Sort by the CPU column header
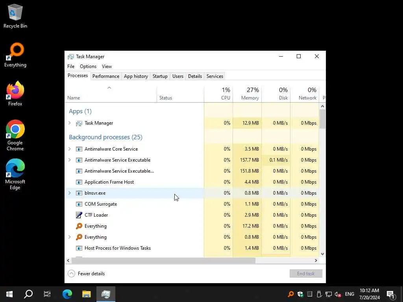The image size is (403, 302). 218,94
